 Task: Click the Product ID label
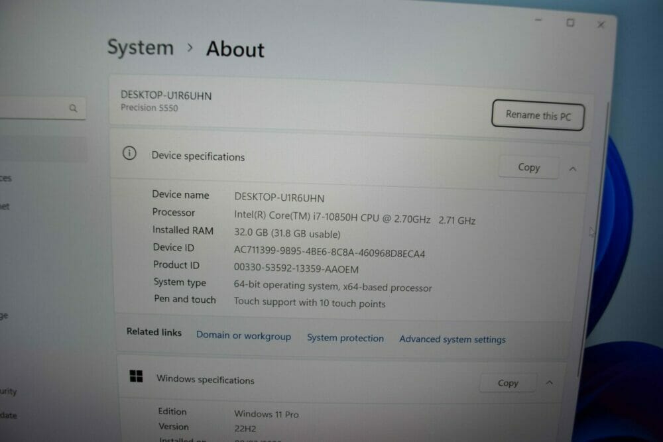tap(176, 264)
